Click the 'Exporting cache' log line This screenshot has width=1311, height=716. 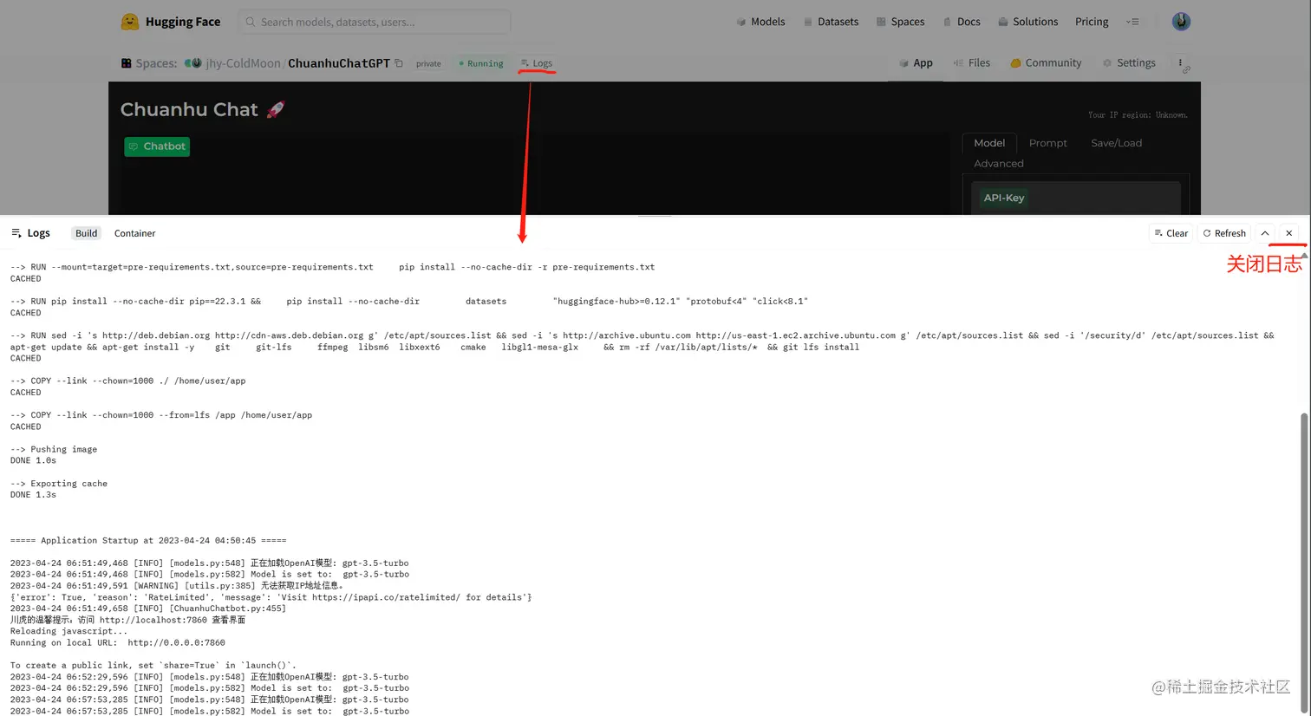59,484
